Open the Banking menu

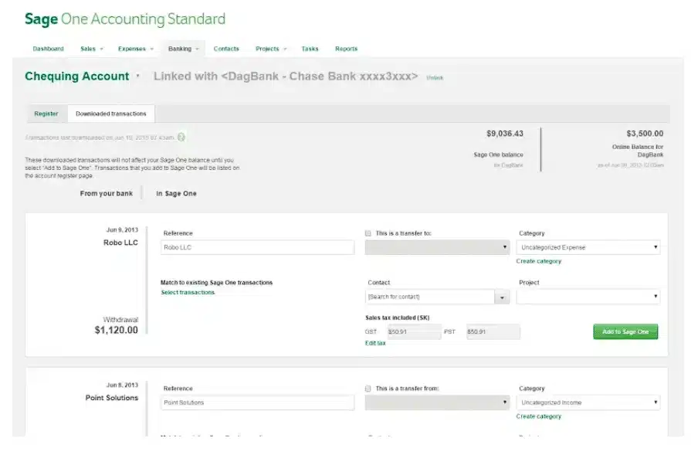tap(183, 49)
